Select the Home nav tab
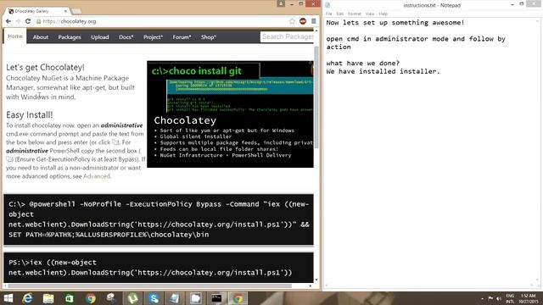 (x=15, y=36)
